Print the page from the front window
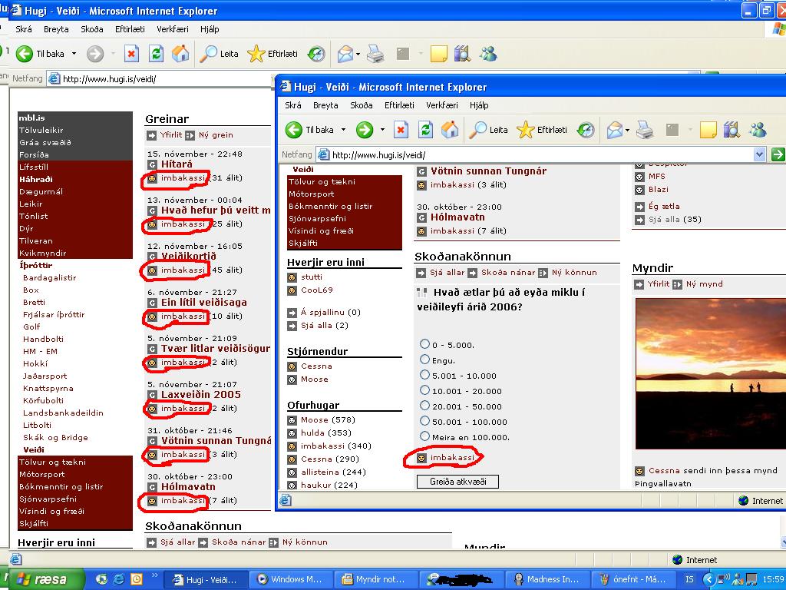This screenshot has height=590, width=786. [x=645, y=130]
